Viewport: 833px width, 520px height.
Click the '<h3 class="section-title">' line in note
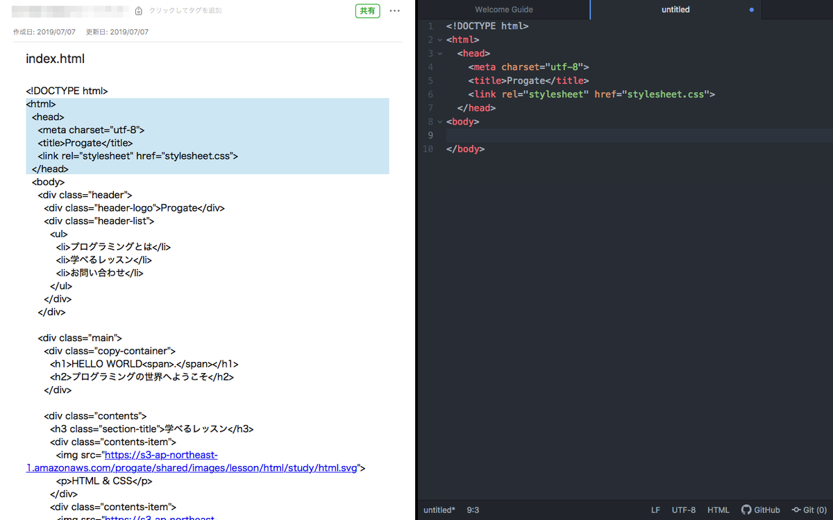[x=152, y=429]
